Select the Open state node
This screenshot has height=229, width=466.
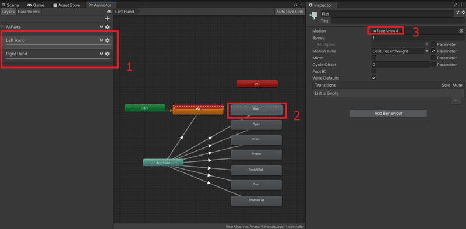[256, 125]
